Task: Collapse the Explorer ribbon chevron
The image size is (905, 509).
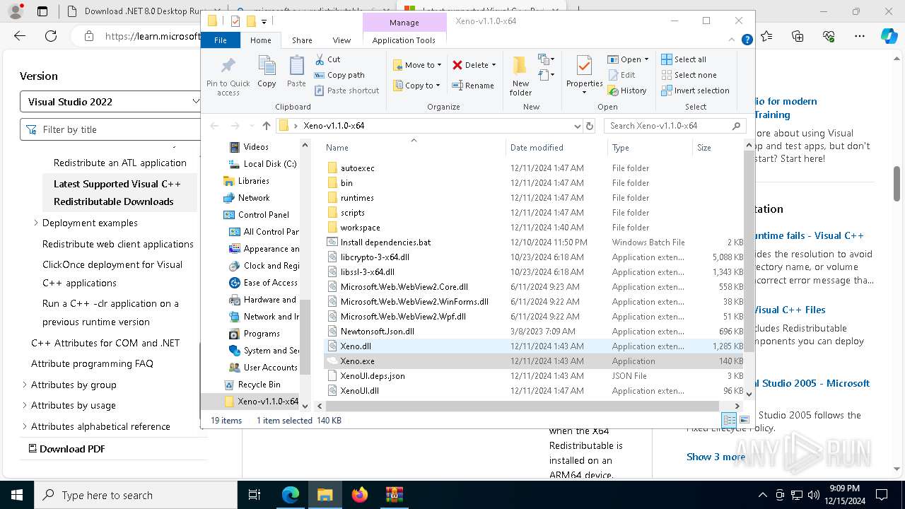Action: point(733,40)
